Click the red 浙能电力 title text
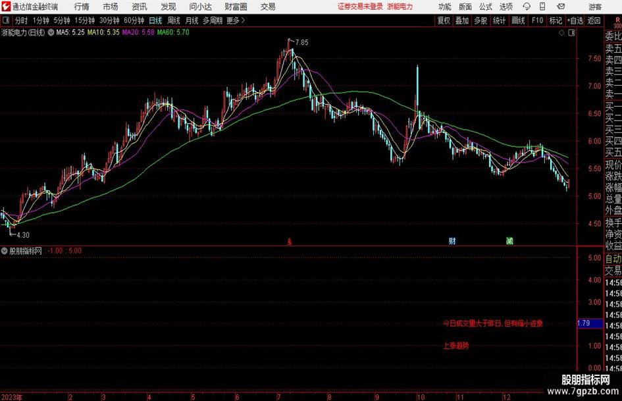The image size is (622, 401). click(x=400, y=7)
